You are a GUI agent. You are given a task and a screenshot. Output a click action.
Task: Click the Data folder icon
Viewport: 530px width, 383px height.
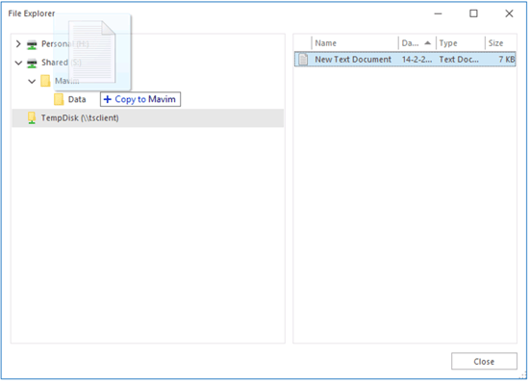[59, 99]
